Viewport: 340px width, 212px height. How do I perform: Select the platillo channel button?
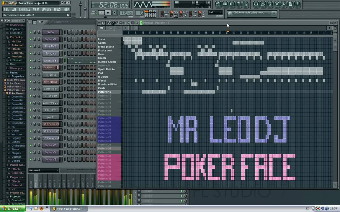point(51,117)
